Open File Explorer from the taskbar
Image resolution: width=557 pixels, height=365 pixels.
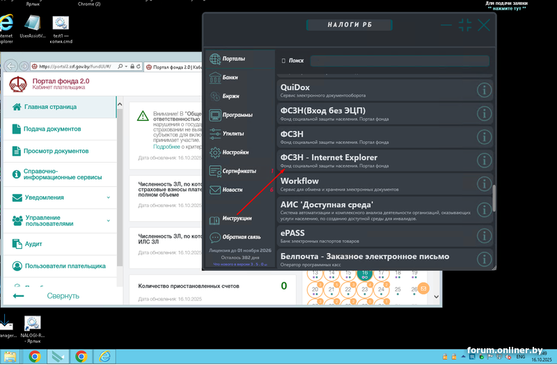coord(10,357)
